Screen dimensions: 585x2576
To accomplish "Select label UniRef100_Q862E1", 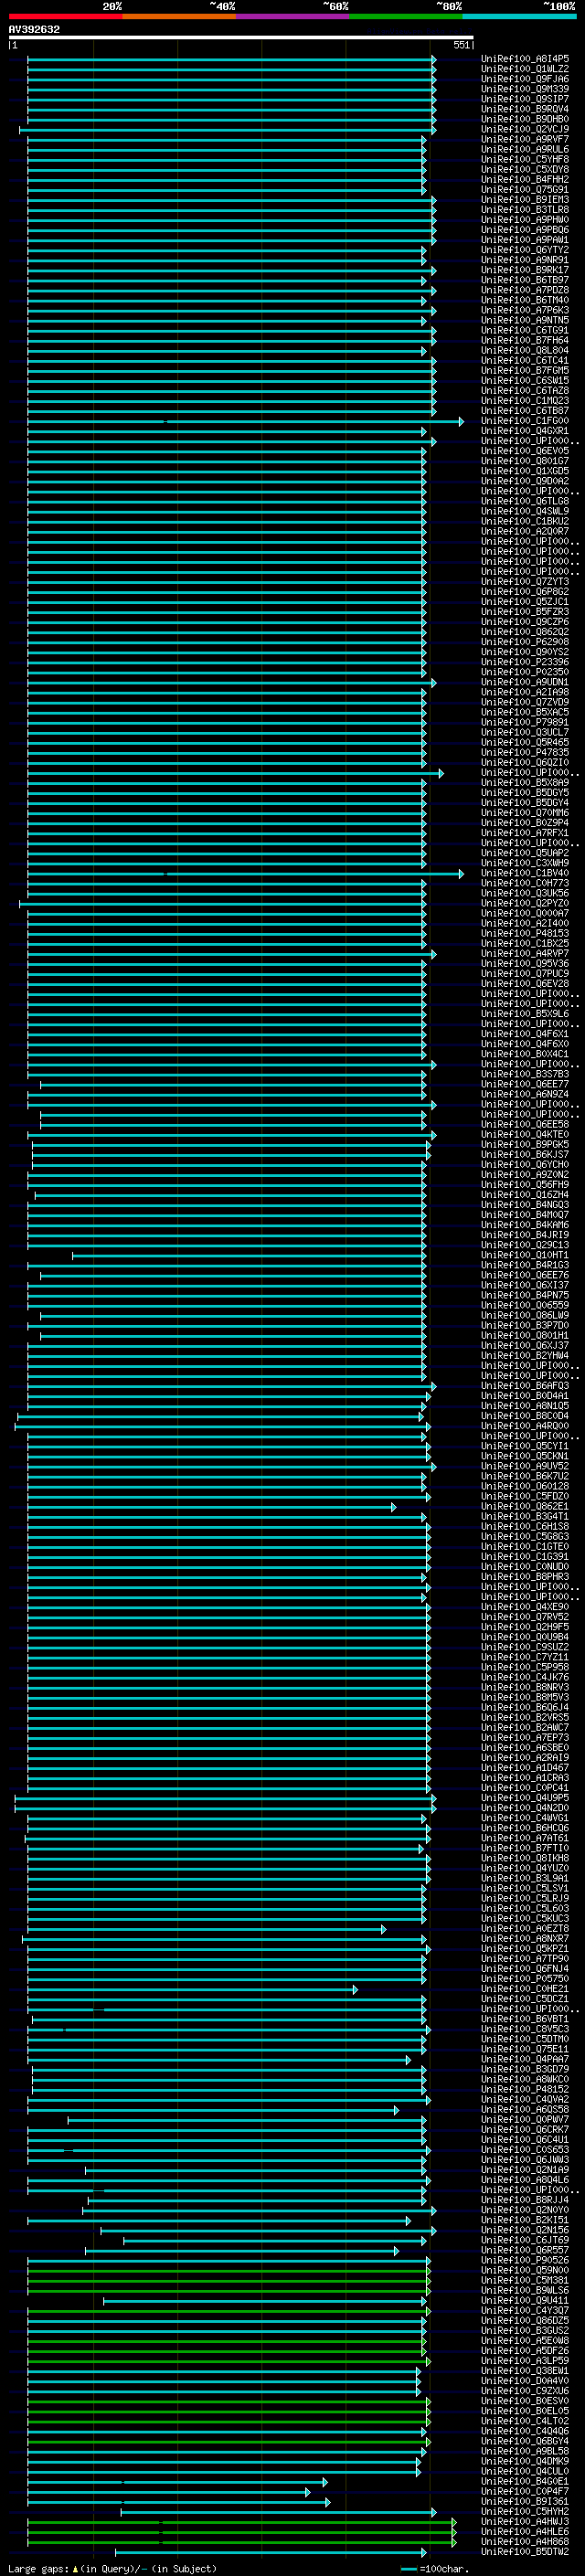I will [525, 1507].
